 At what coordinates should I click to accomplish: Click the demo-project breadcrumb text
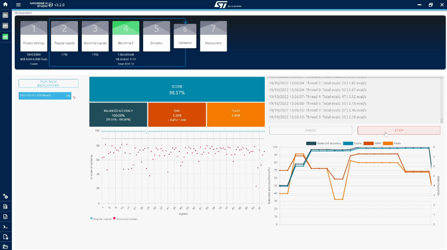coord(23,13)
